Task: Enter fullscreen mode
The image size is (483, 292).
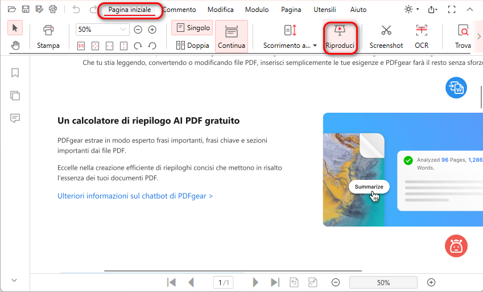Action: [x=452, y=10]
